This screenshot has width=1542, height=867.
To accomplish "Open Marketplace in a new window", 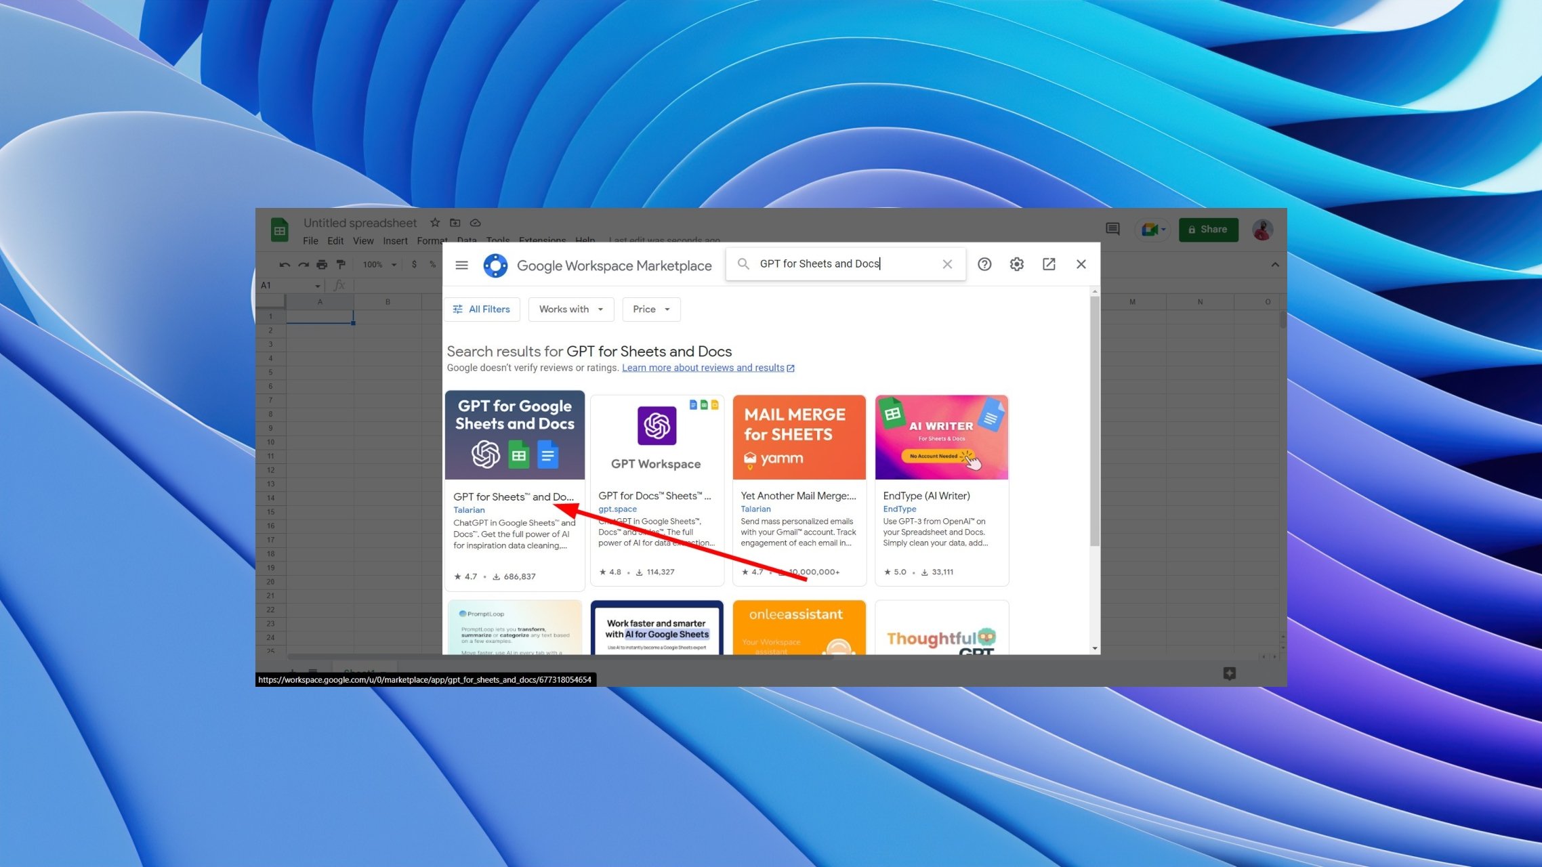I will point(1049,264).
